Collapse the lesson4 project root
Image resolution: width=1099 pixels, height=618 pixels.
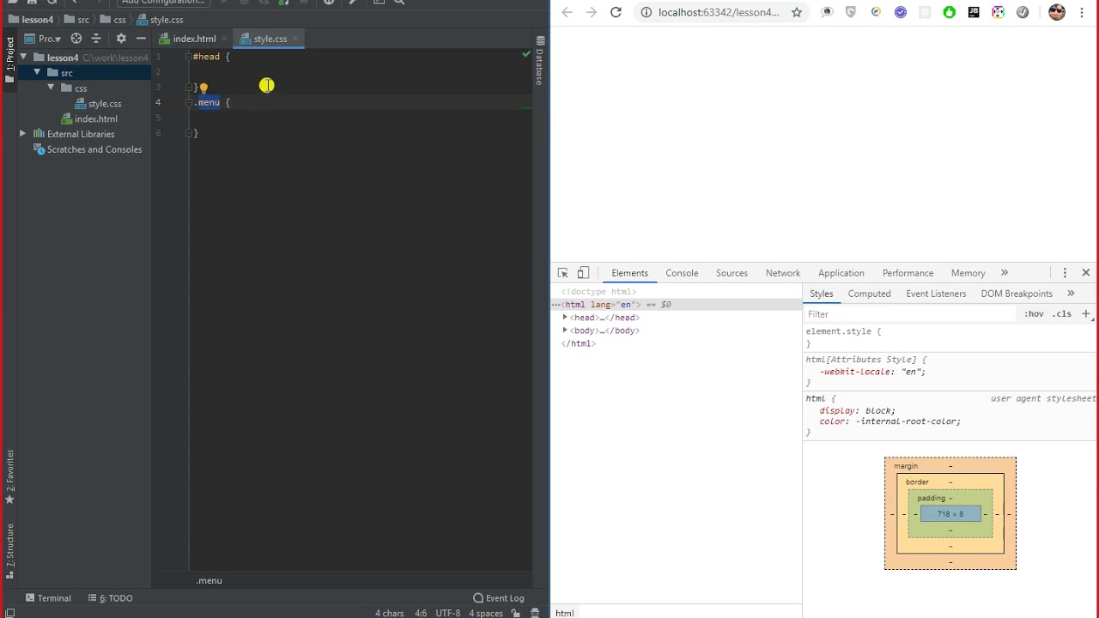(23, 58)
